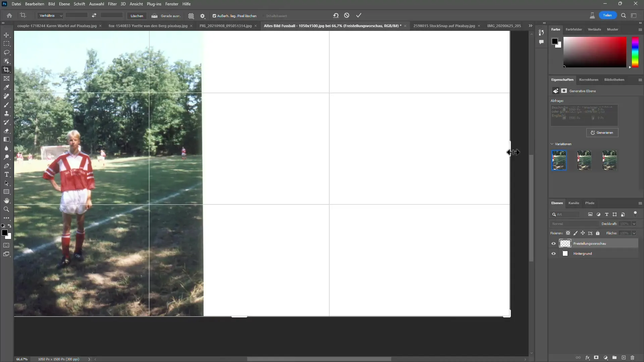Viewport: 644px width, 362px height.
Task: Switch to the Korrekturen tab
Action: click(x=588, y=80)
